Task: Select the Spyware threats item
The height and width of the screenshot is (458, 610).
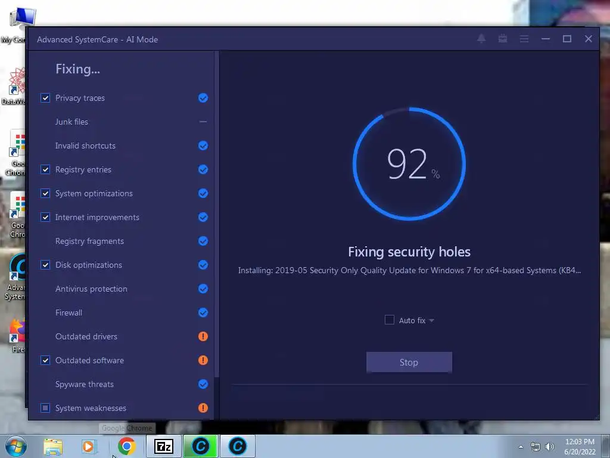Action: point(85,384)
